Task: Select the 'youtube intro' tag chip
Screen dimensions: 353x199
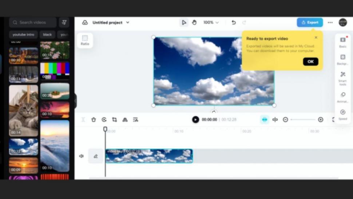Action: [23, 35]
